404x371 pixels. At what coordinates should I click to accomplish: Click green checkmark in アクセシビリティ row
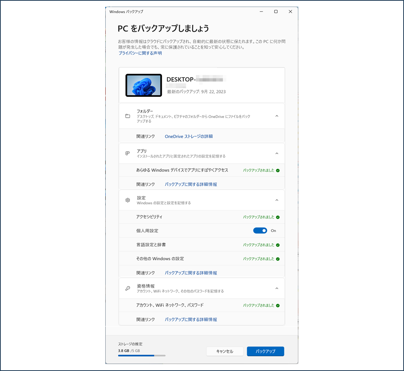[x=278, y=217]
